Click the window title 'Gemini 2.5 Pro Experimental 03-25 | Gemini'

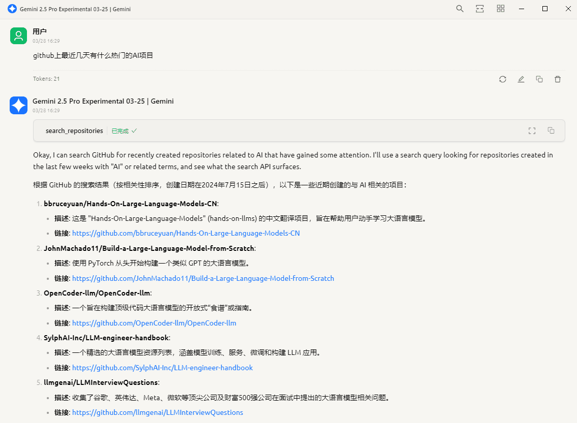(75, 9)
